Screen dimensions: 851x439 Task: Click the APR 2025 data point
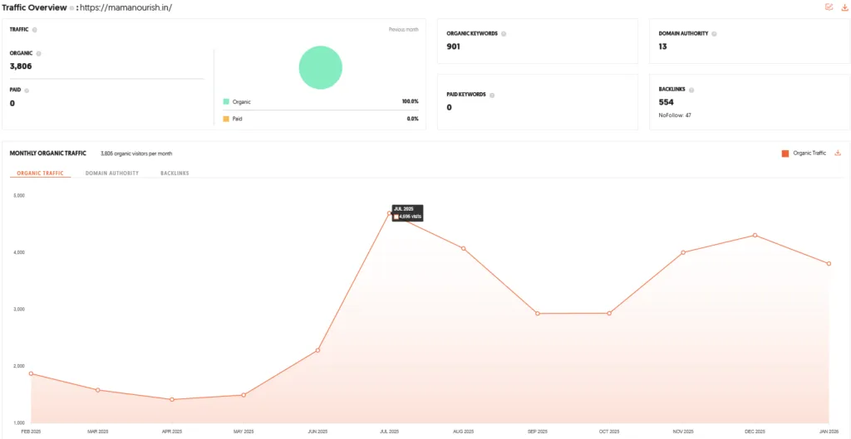click(172, 399)
